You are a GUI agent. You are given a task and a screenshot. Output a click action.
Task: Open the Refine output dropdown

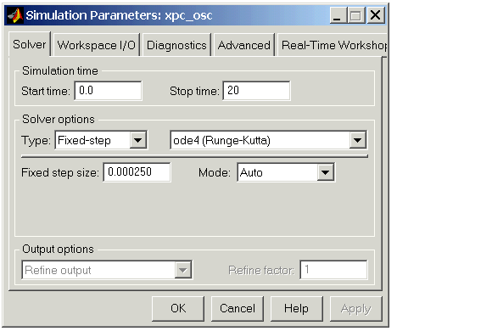107,270
